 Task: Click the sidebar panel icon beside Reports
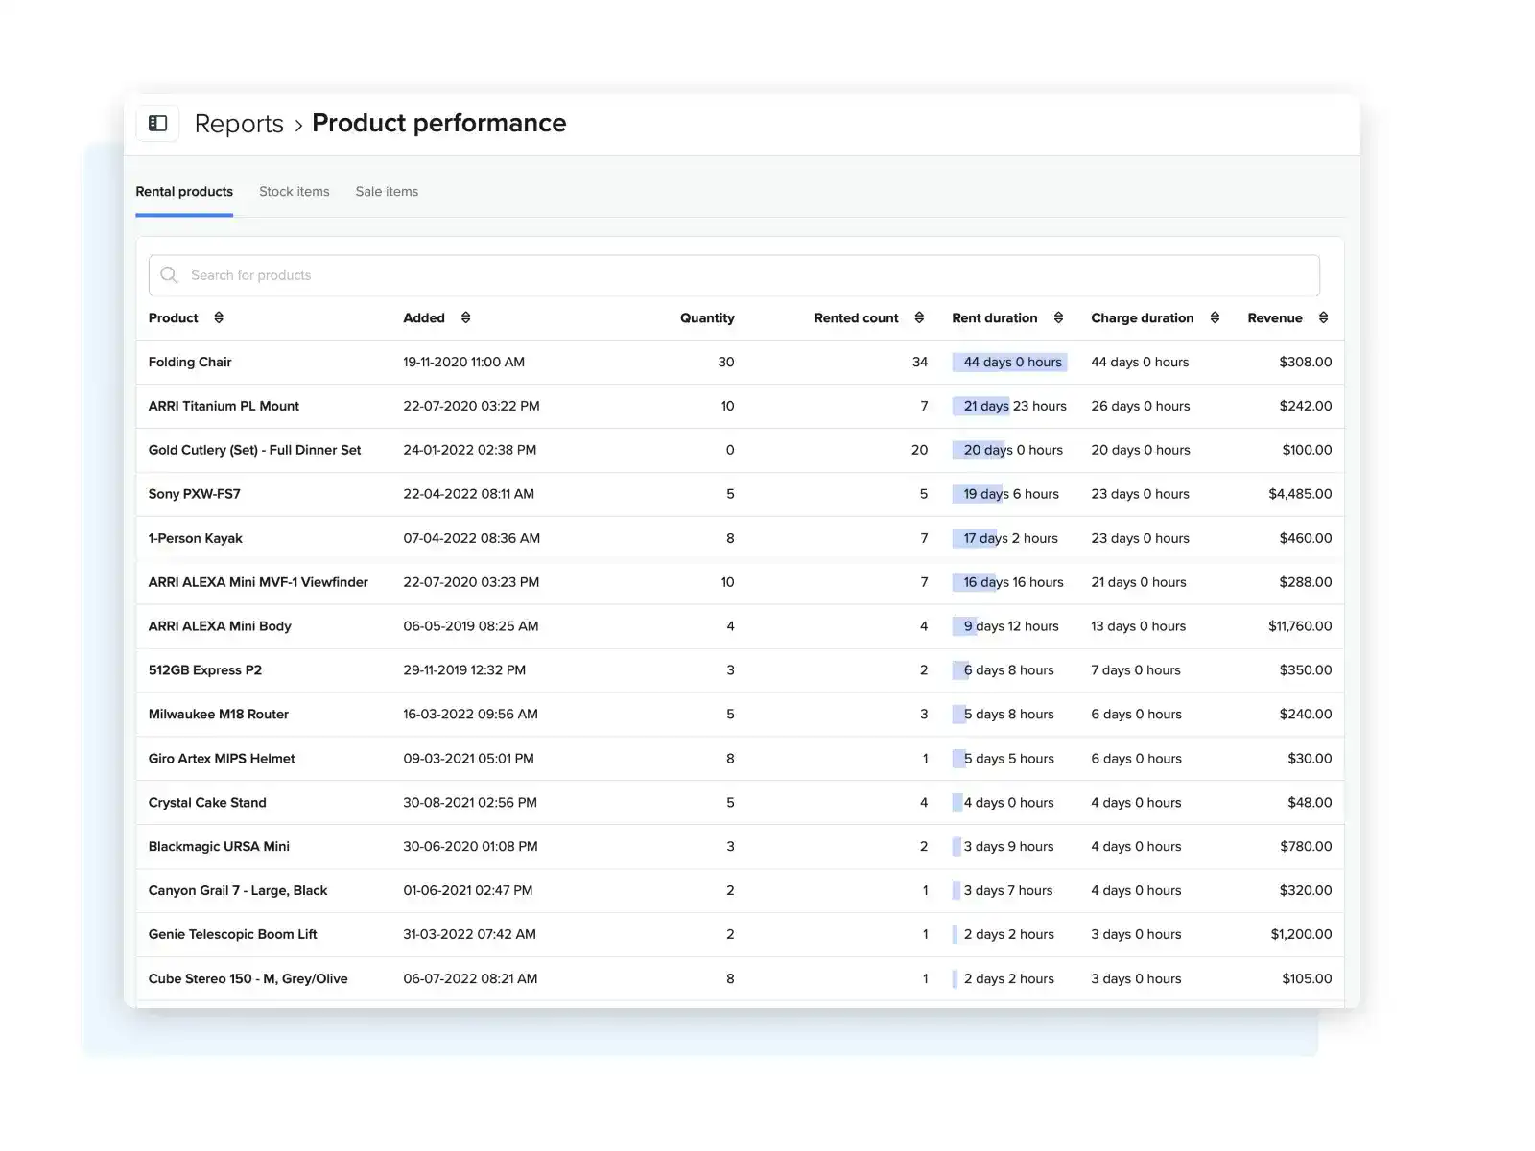tap(157, 123)
